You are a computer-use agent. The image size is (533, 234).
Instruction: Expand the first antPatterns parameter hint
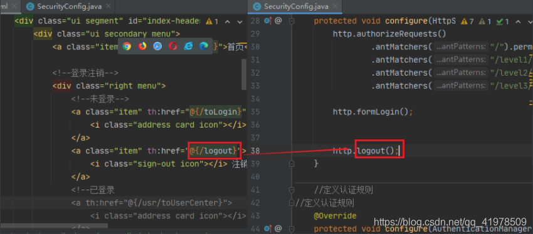click(460, 47)
